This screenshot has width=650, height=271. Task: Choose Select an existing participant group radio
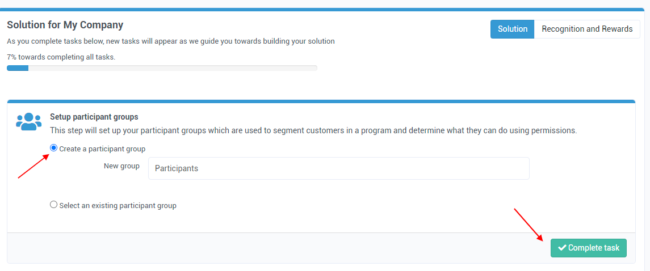[53, 205]
